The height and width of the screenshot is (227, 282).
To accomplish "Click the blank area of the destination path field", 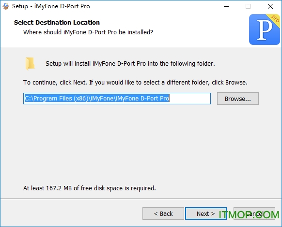I will coord(190,99).
